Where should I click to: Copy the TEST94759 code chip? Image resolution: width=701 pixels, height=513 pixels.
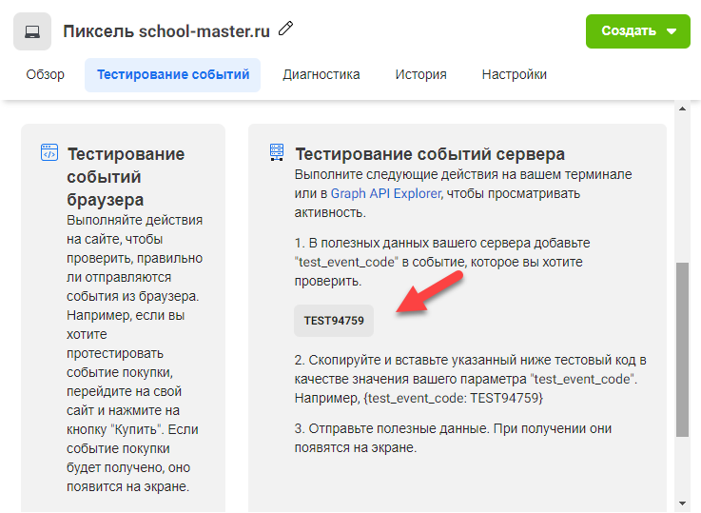pos(334,321)
